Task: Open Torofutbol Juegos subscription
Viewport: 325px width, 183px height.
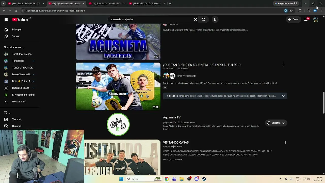Action: coord(22,54)
